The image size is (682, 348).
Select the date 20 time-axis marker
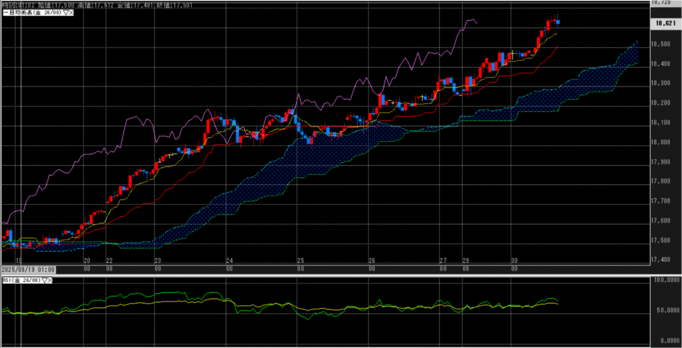[87, 261]
